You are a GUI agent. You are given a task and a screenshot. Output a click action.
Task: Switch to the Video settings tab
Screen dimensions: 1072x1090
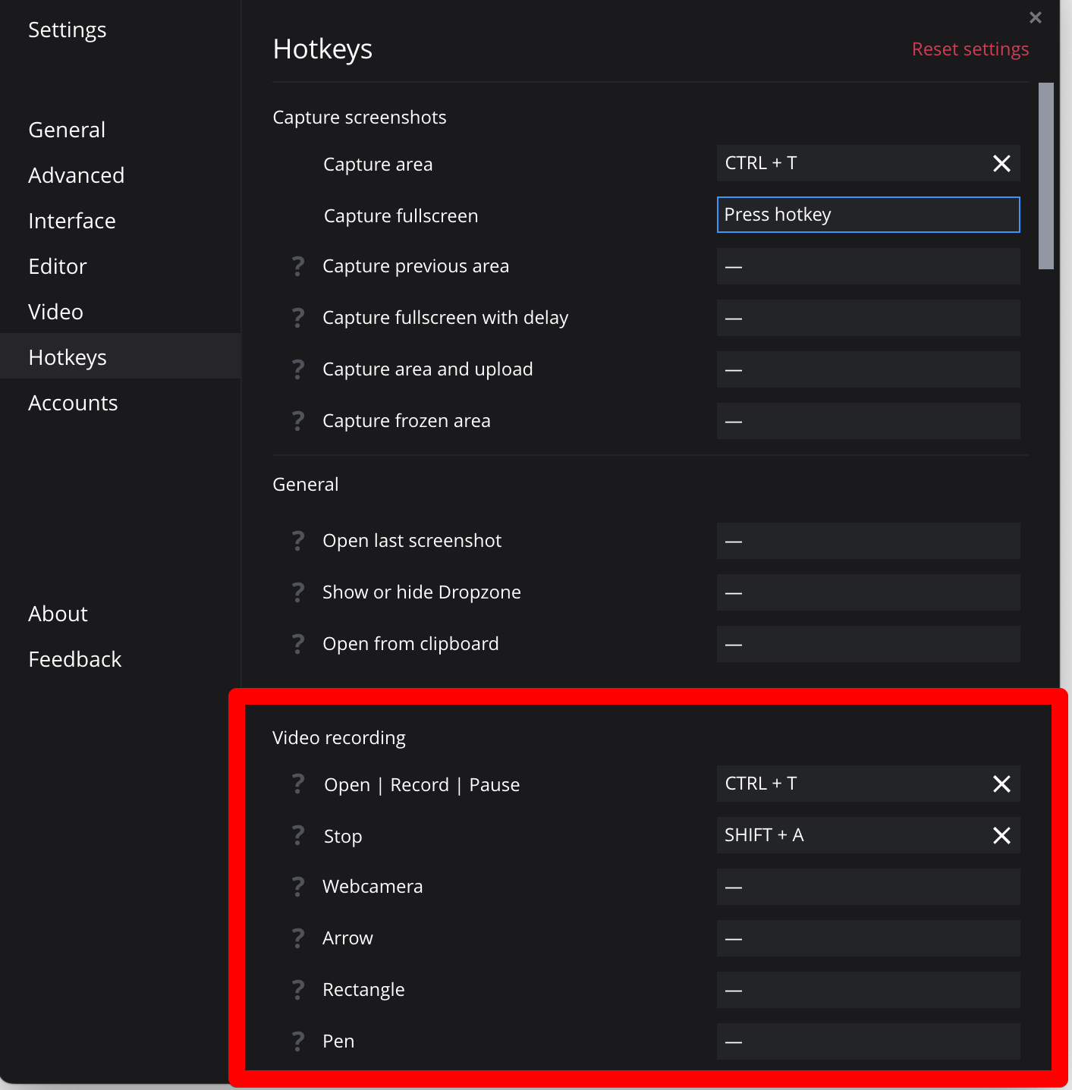pyautogui.click(x=55, y=312)
